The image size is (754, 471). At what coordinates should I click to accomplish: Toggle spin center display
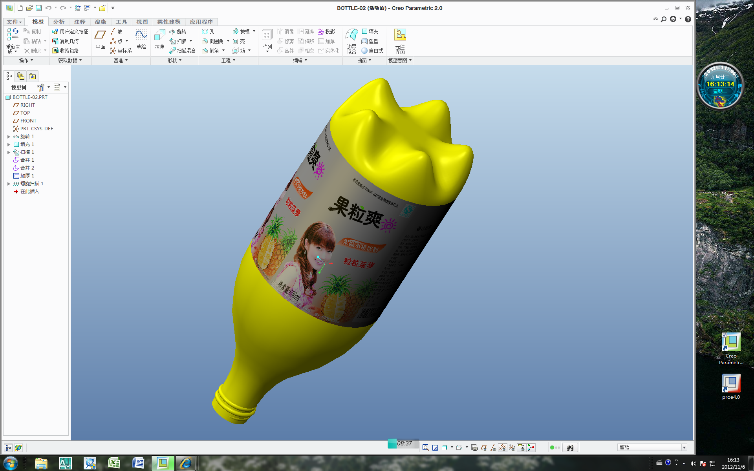point(531,447)
